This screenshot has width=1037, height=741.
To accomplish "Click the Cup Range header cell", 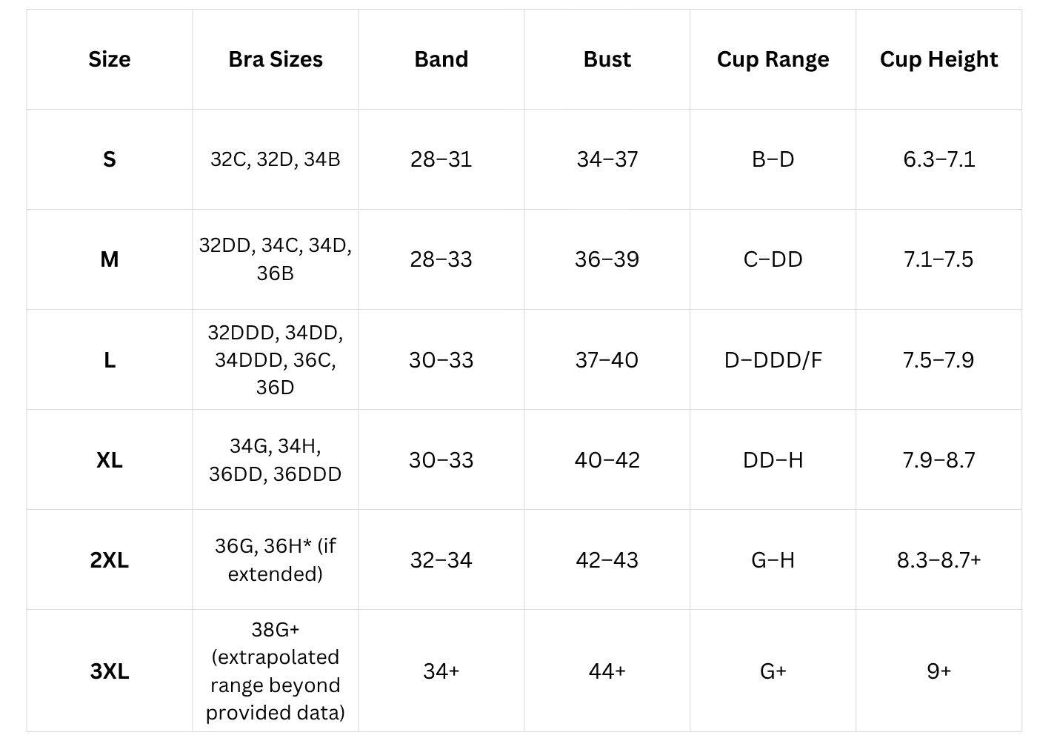I will click(x=773, y=59).
